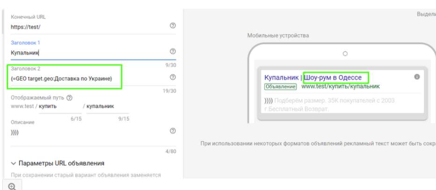Edit the first path field 'купить'

[60, 106]
